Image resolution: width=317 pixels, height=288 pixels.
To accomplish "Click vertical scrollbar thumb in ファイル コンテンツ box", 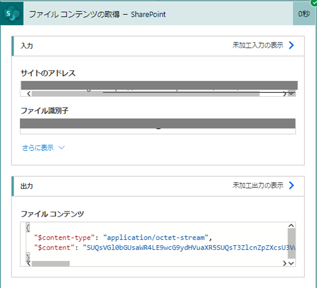I will [291, 243].
